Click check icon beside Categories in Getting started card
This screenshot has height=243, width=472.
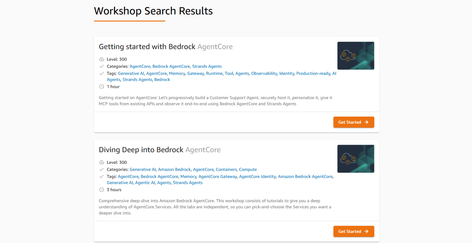tap(101, 66)
